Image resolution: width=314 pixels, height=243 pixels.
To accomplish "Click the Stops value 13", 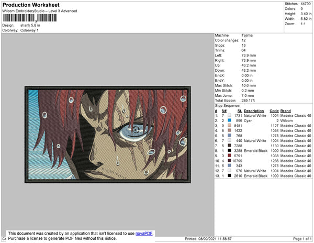I will [x=243, y=45].
